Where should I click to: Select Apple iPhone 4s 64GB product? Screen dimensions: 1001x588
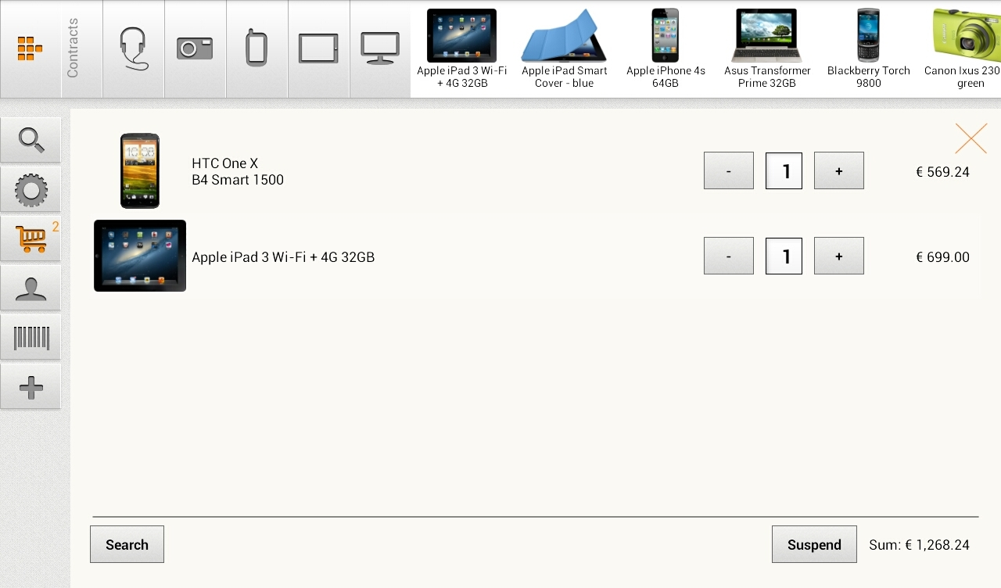coord(666,48)
